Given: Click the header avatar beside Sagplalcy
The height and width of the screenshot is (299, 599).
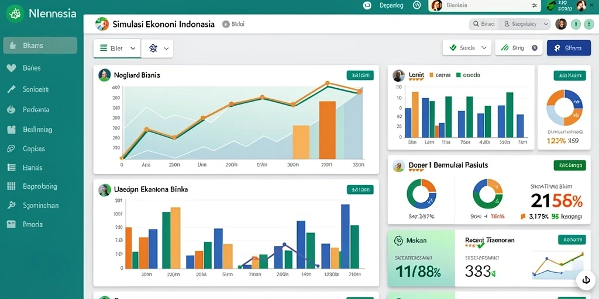Looking at the screenshot, I should (x=561, y=25).
